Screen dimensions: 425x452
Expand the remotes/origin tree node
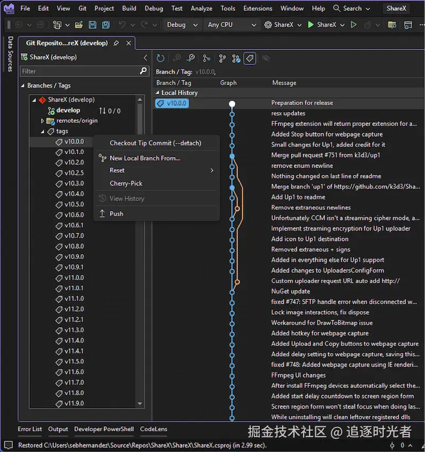point(42,121)
